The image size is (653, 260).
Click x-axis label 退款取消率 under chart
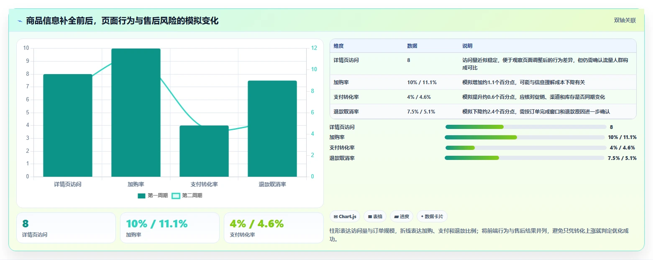pos(272,184)
